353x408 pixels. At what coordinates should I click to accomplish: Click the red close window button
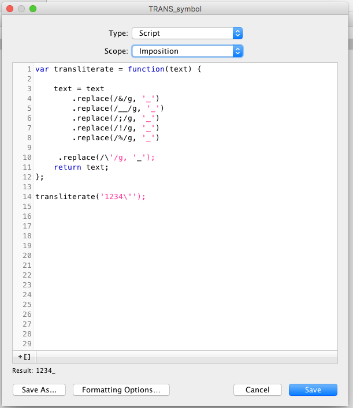click(x=10, y=9)
